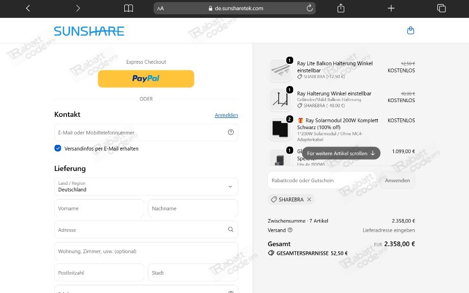Viewport: 469px width, 293px height.
Task: Click the Ray Solarmodul 200W thumbnail
Action: (280, 129)
